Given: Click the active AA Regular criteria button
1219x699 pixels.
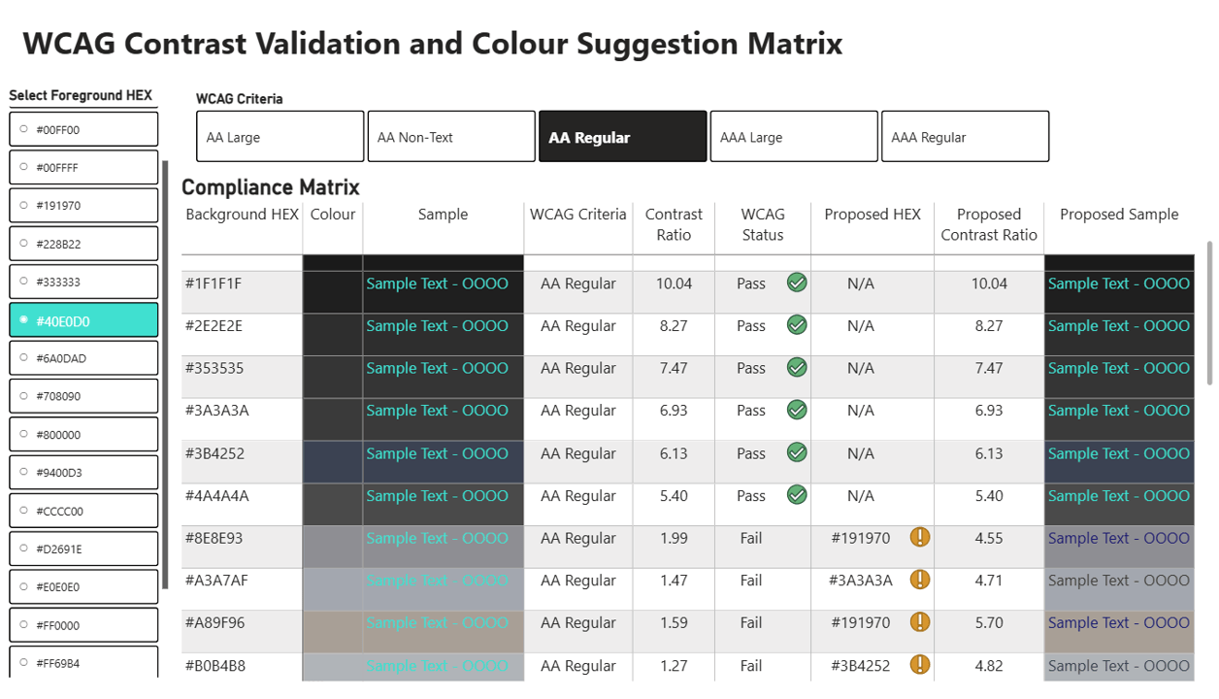Looking at the screenshot, I should (622, 136).
